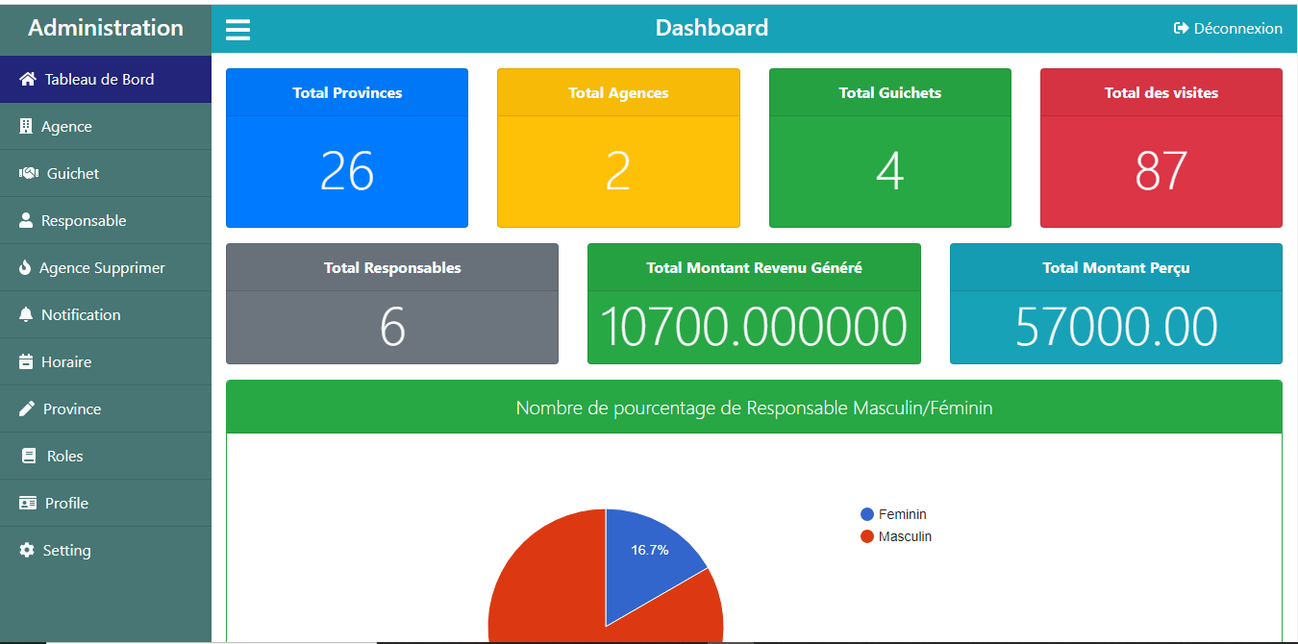Click the flame icon beside Agence Supprimer

click(25, 267)
